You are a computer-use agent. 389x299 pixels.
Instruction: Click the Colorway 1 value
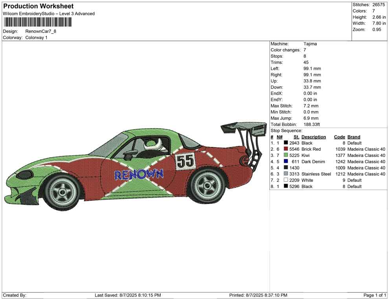(x=36, y=38)
